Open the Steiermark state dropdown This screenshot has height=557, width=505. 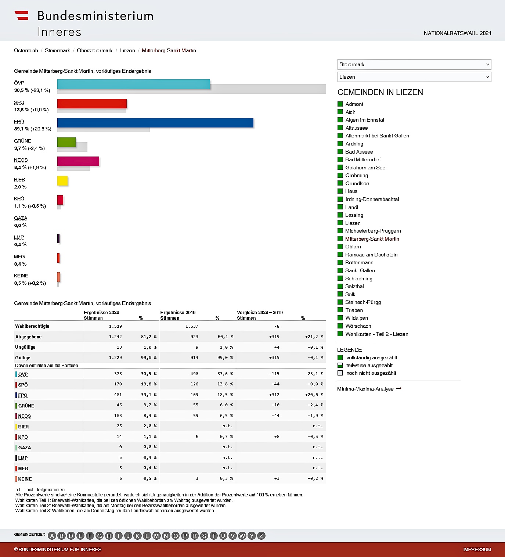(x=414, y=64)
